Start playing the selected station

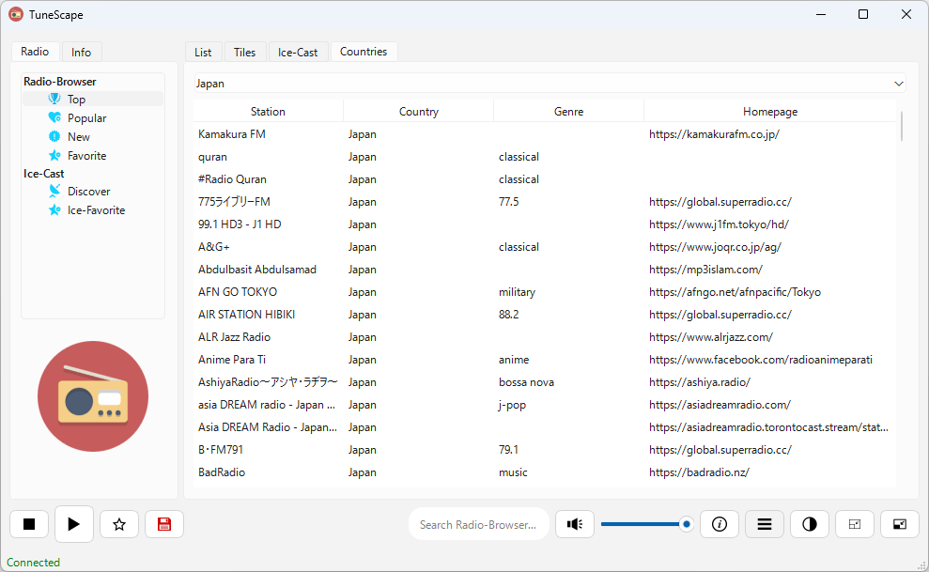click(x=74, y=524)
